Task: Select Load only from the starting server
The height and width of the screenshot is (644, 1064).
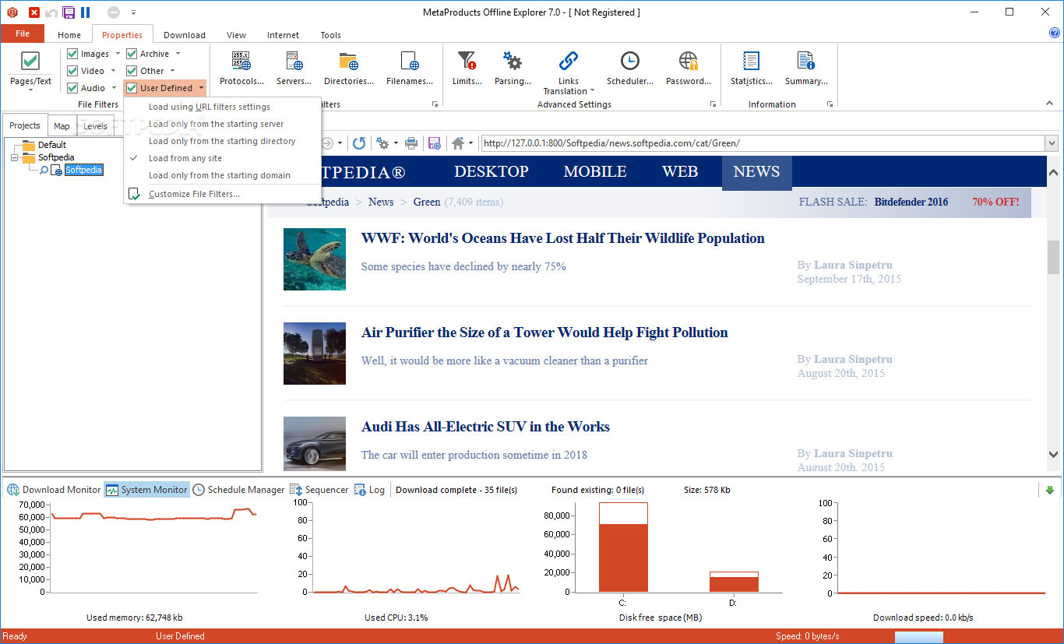Action: tap(222, 124)
